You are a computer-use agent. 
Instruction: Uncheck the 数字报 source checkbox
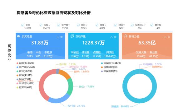pyautogui.click(x=152, y=25)
